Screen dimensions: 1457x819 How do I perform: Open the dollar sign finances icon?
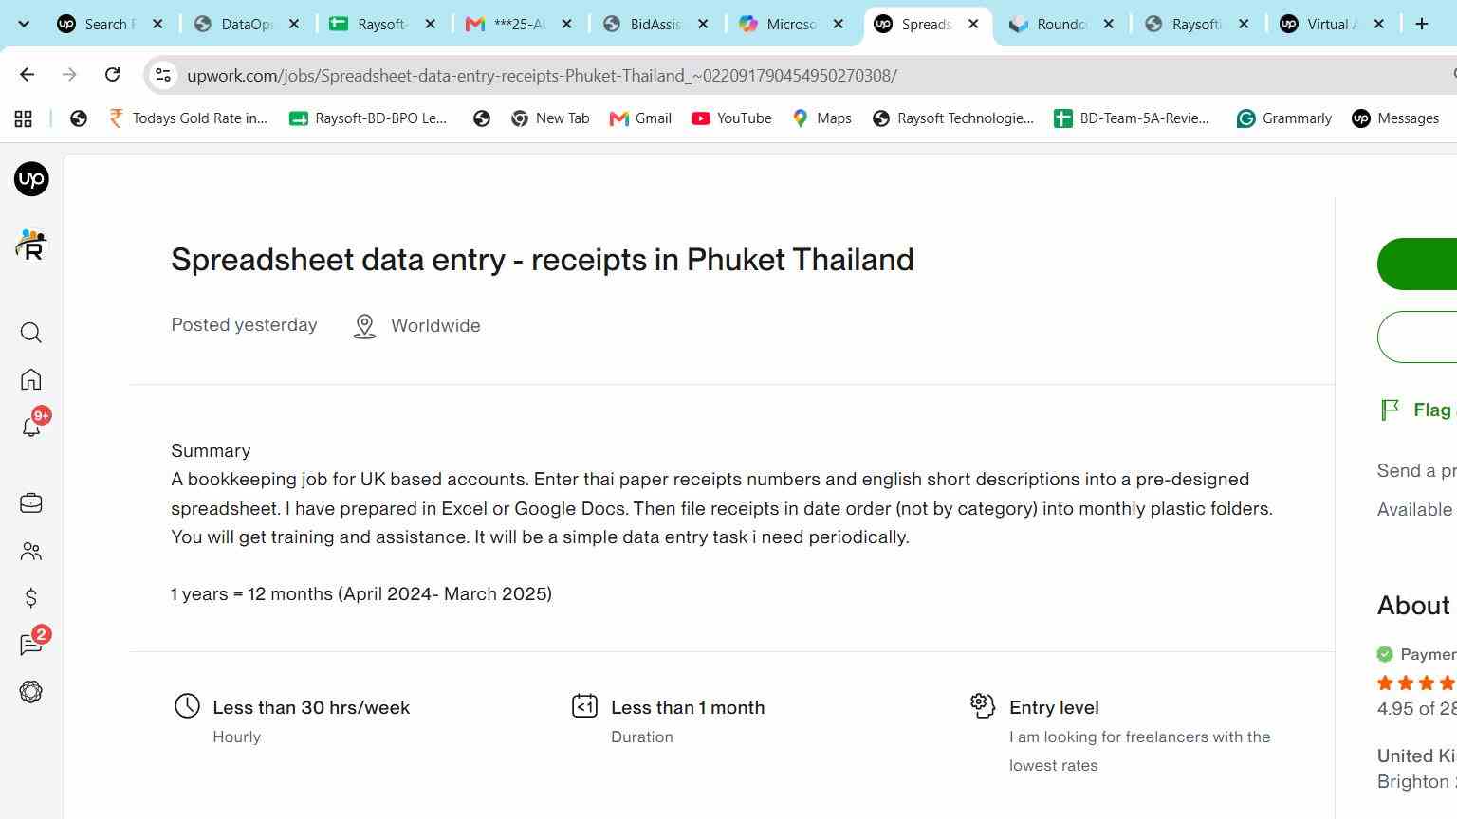point(31,598)
